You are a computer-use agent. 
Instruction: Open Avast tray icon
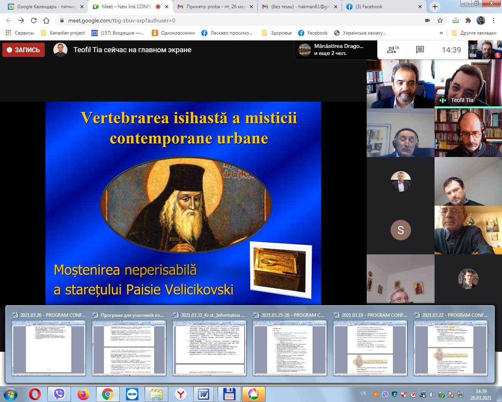375,395
